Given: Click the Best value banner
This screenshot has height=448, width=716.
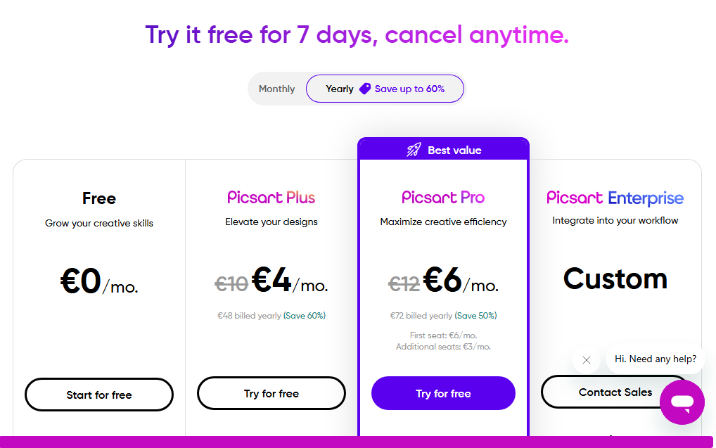Looking at the screenshot, I should pos(443,149).
